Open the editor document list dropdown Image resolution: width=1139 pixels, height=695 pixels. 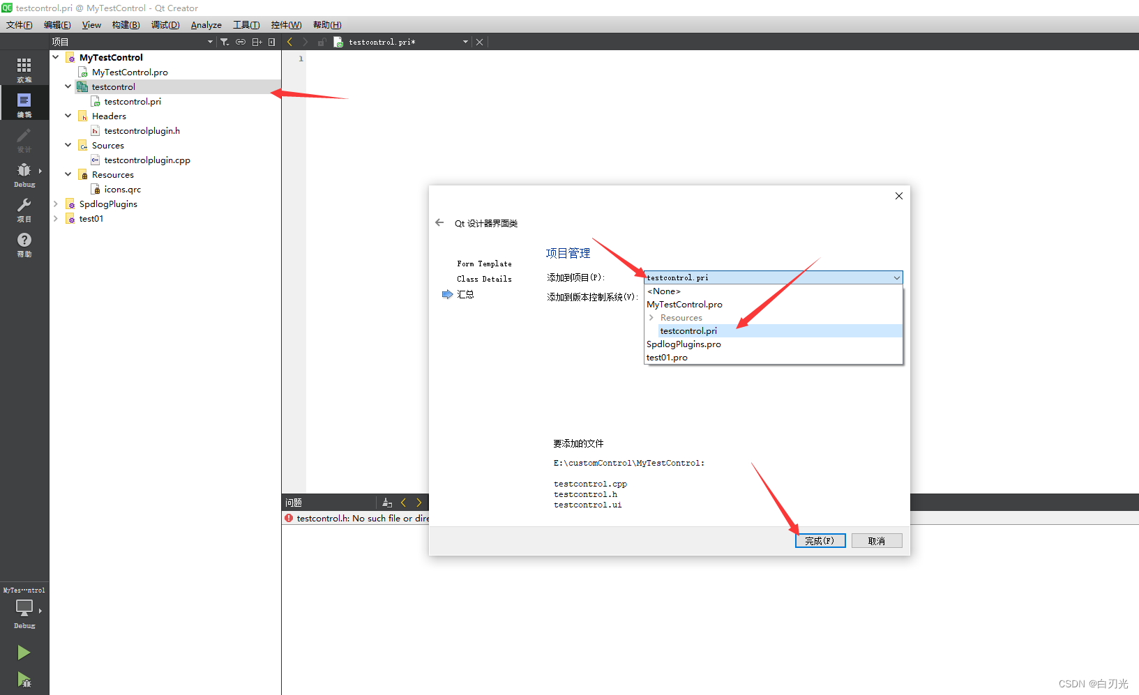click(465, 42)
